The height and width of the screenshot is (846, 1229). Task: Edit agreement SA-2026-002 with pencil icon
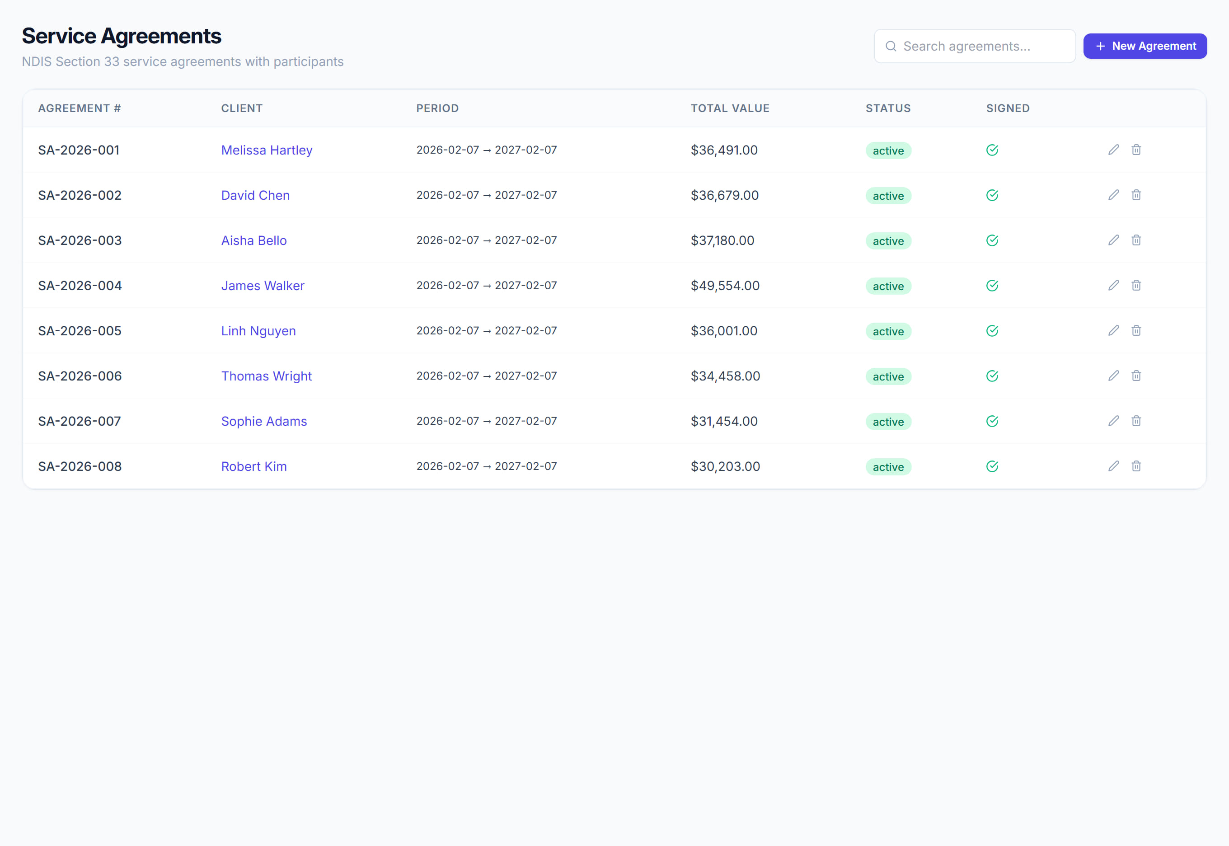click(1113, 195)
